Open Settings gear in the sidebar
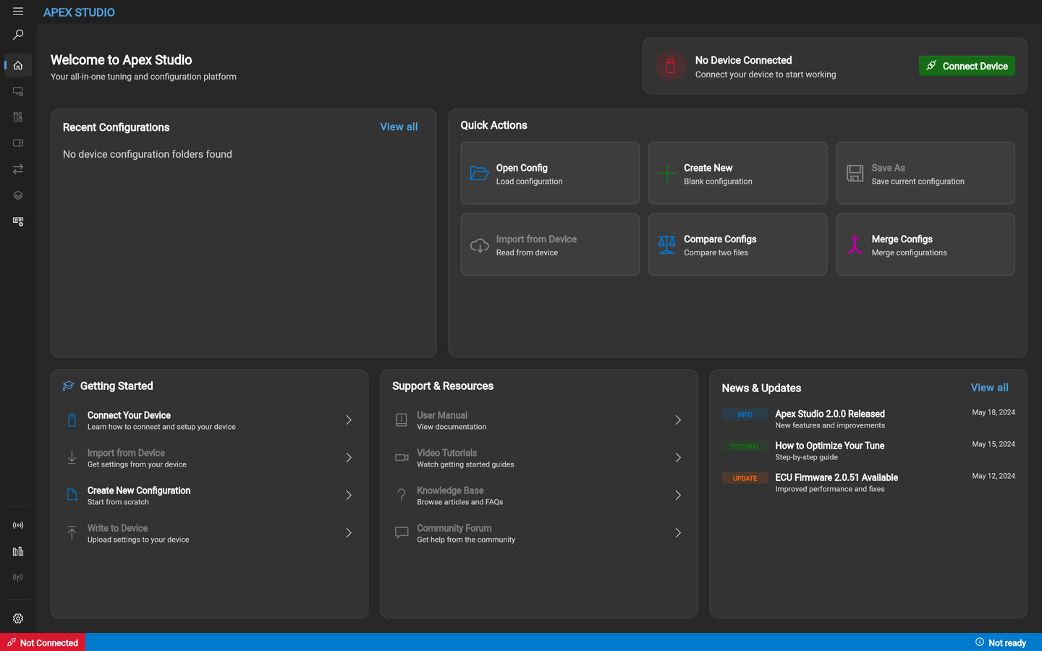This screenshot has width=1042, height=651. (x=18, y=618)
